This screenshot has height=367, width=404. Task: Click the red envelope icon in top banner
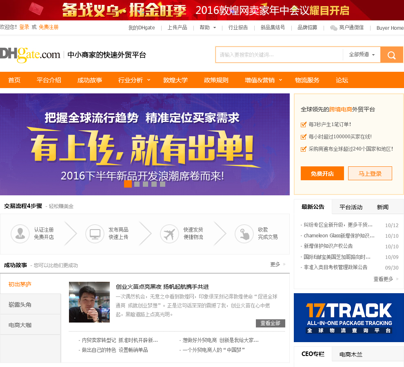click(36, 9)
